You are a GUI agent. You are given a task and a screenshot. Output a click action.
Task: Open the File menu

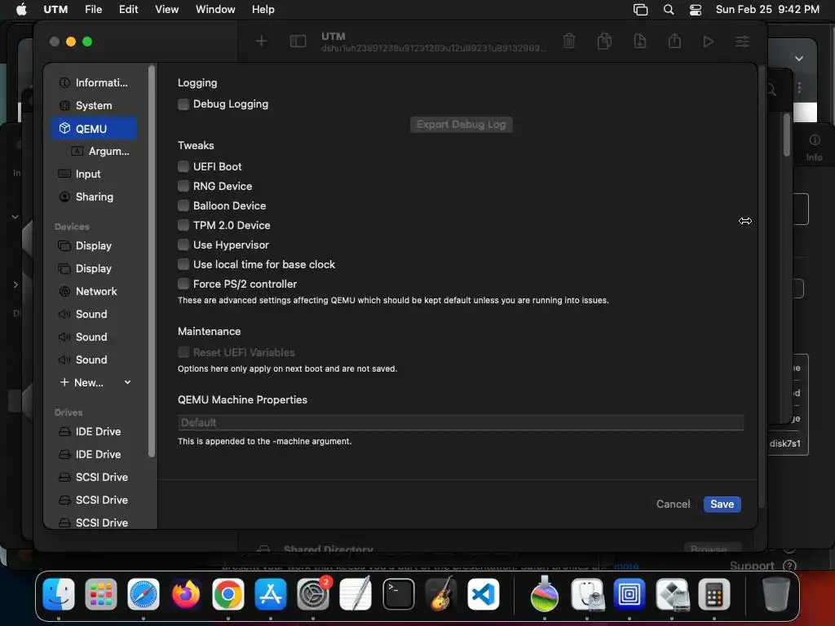click(x=93, y=10)
